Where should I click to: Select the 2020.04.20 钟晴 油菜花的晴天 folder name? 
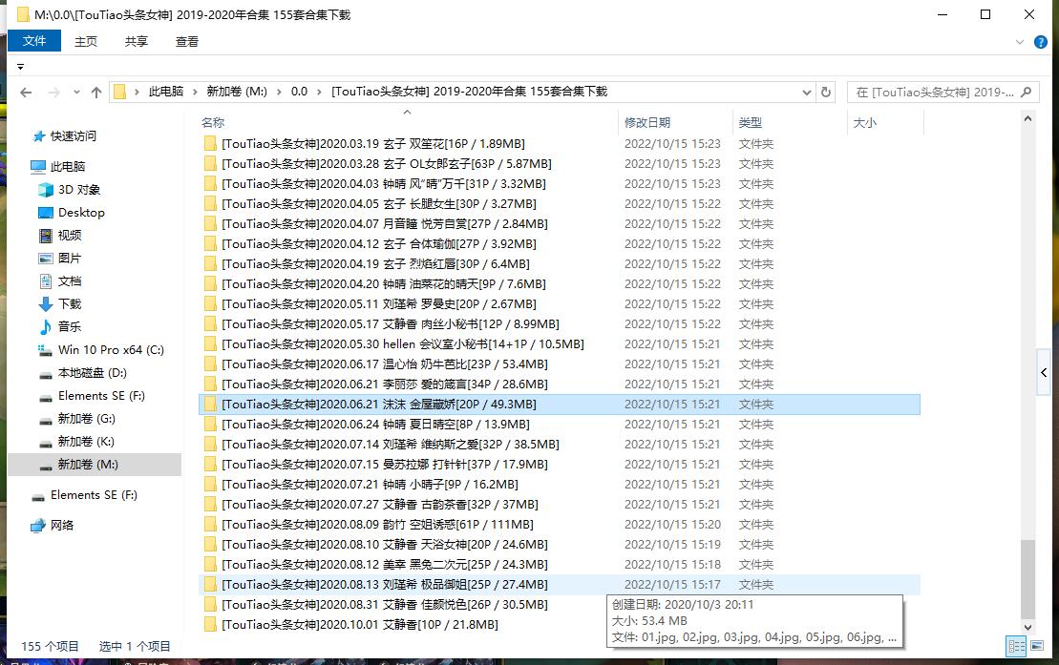[384, 283]
